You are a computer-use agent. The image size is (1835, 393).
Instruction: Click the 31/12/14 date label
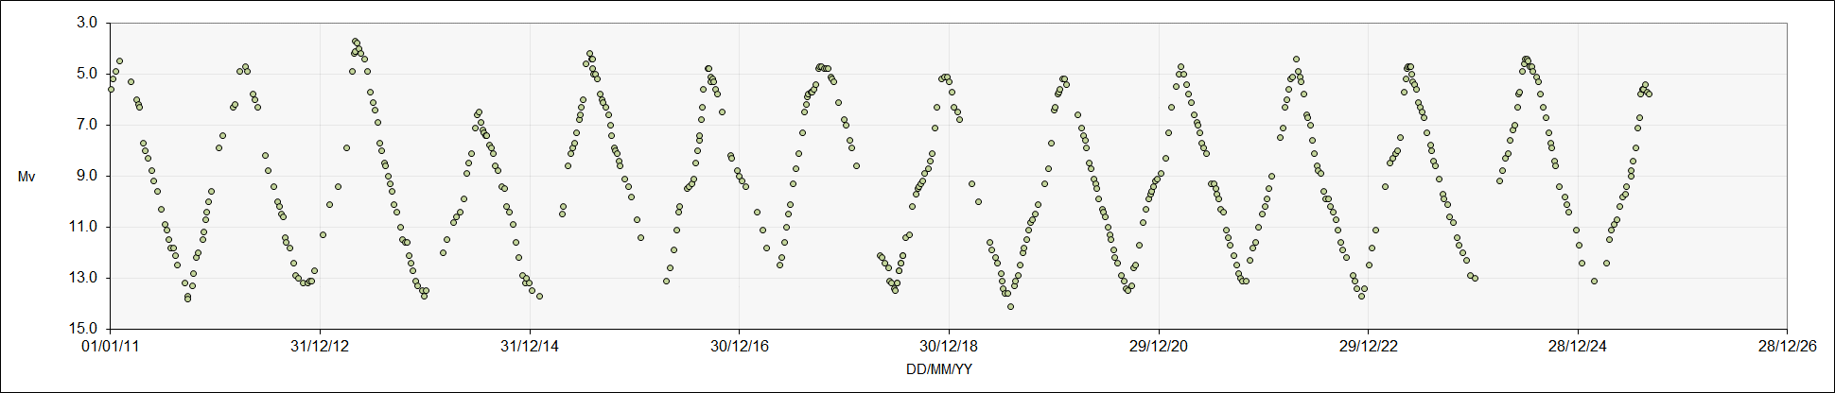[x=530, y=347]
